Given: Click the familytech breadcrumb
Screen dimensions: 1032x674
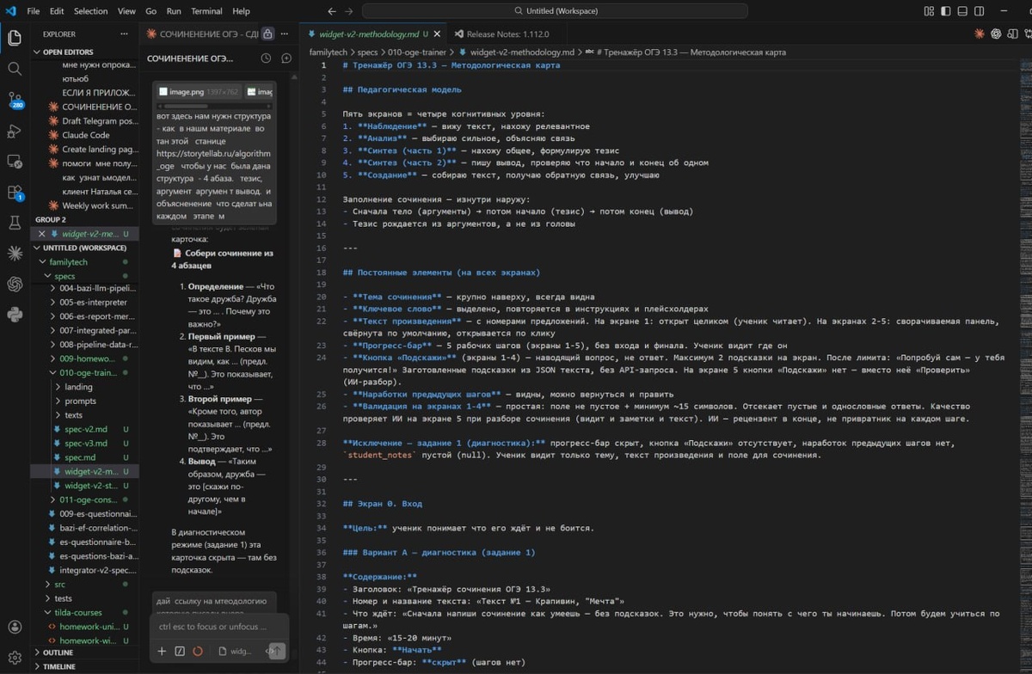Looking at the screenshot, I should coord(329,52).
